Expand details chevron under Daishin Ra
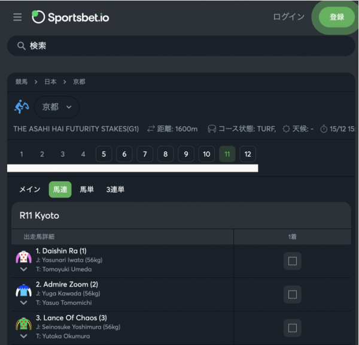This screenshot has width=359, height=345. pyautogui.click(x=23, y=269)
